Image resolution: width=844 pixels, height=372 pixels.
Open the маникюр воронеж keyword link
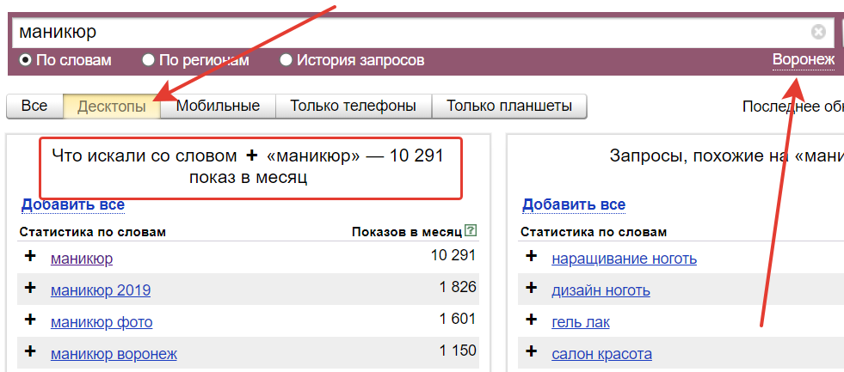pyautogui.click(x=114, y=355)
